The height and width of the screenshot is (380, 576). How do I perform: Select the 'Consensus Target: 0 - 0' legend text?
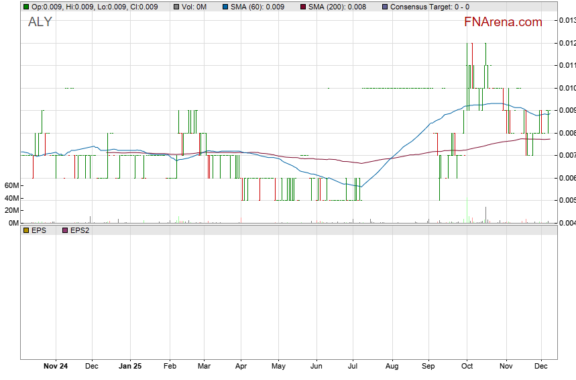[x=429, y=7]
